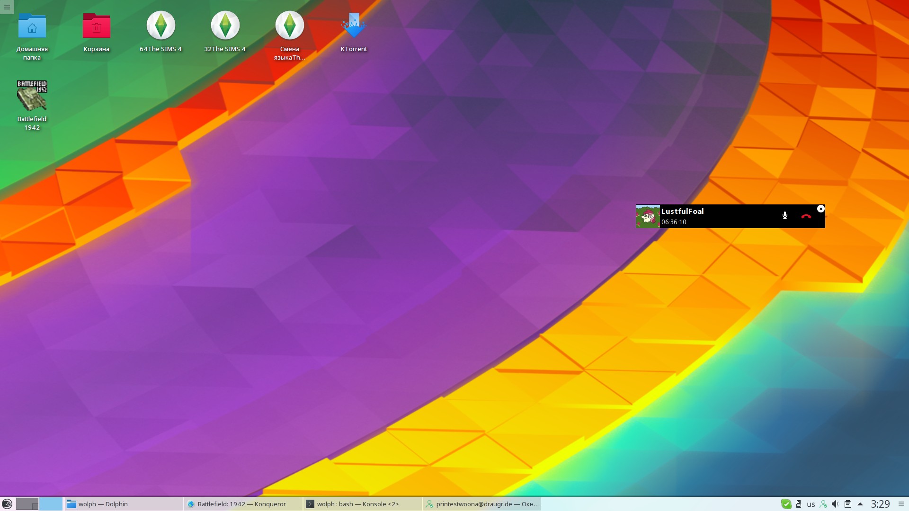Switch to the first virtual desktop in the pager
The height and width of the screenshot is (511, 909).
tap(27, 504)
